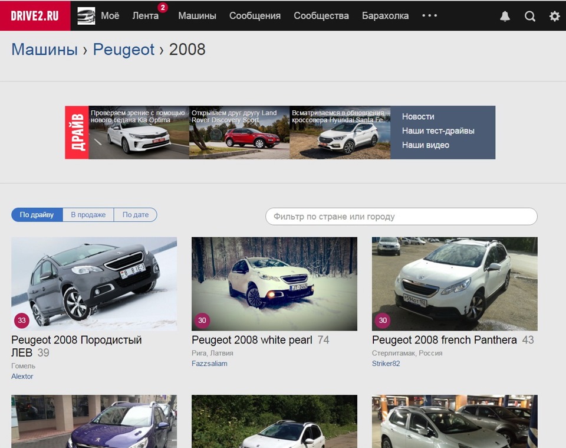Open the notifications bell icon
The height and width of the screenshot is (448, 566).
tap(505, 16)
